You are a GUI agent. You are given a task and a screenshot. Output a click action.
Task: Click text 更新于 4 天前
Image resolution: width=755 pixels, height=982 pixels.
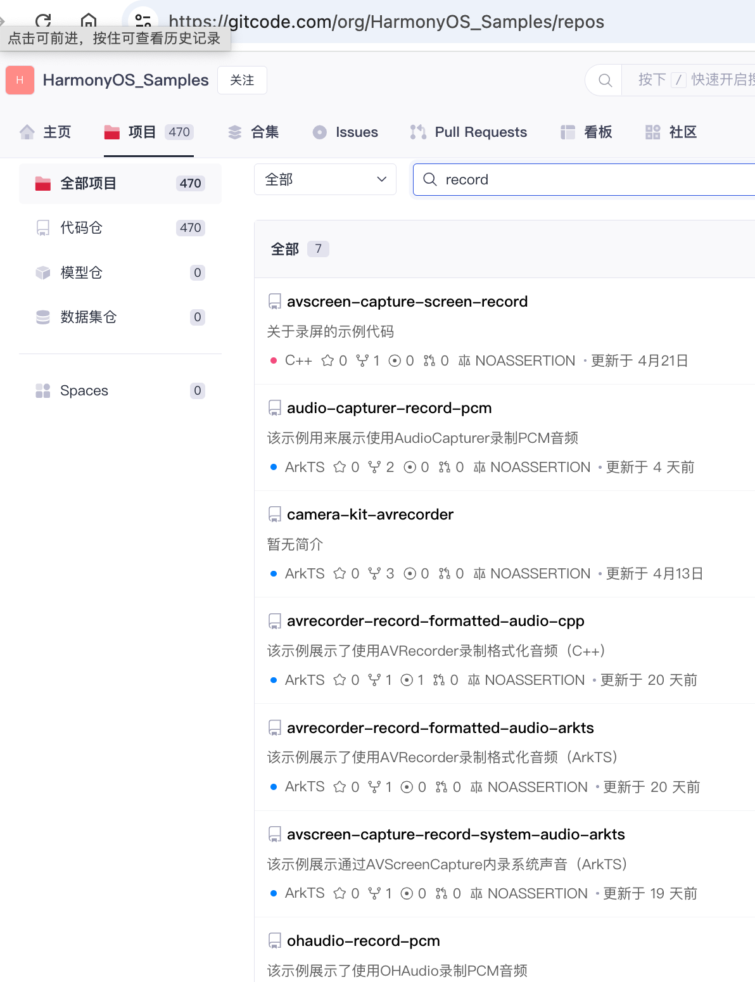point(650,467)
